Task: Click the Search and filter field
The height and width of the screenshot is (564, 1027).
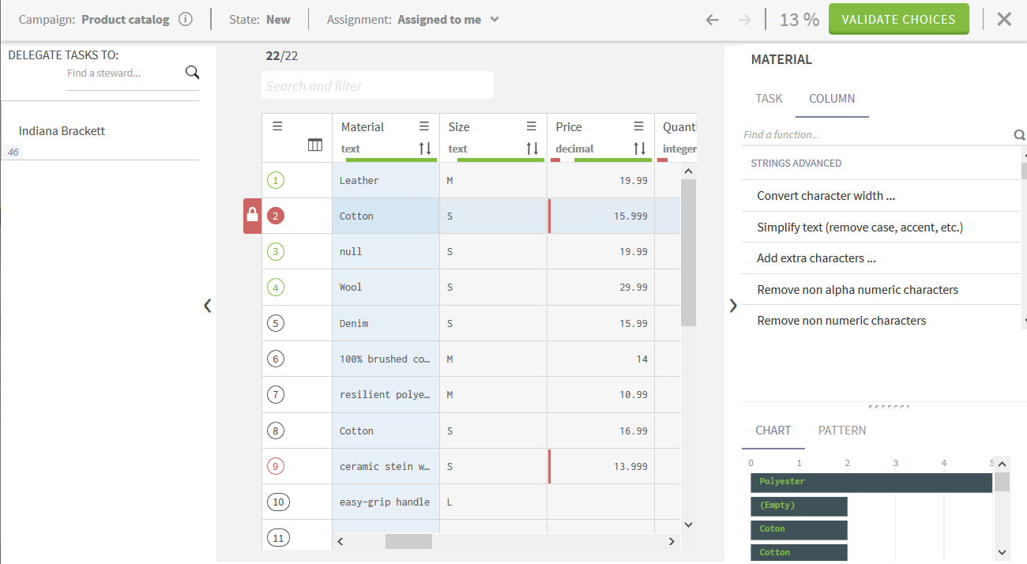Action: tap(377, 86)
